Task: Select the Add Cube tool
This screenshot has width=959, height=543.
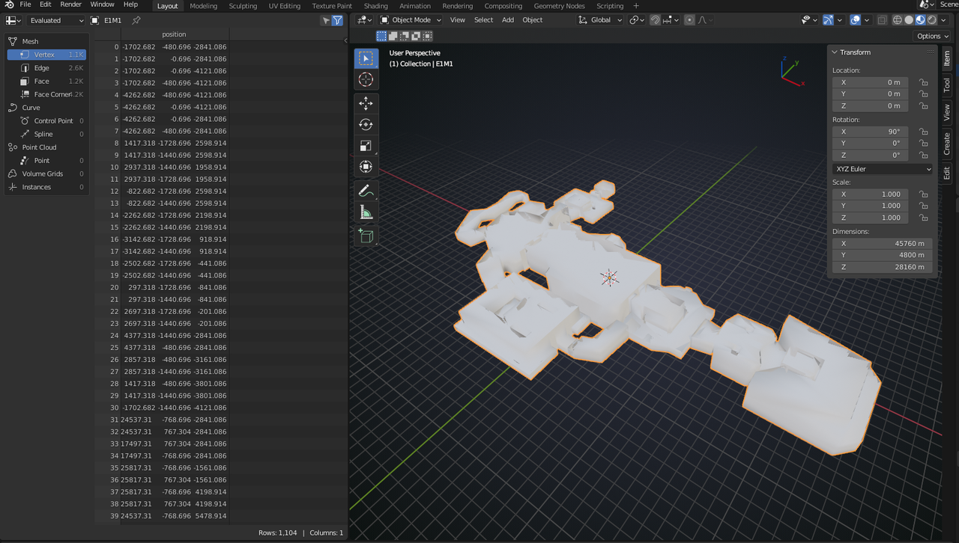Action: (366, 236)
